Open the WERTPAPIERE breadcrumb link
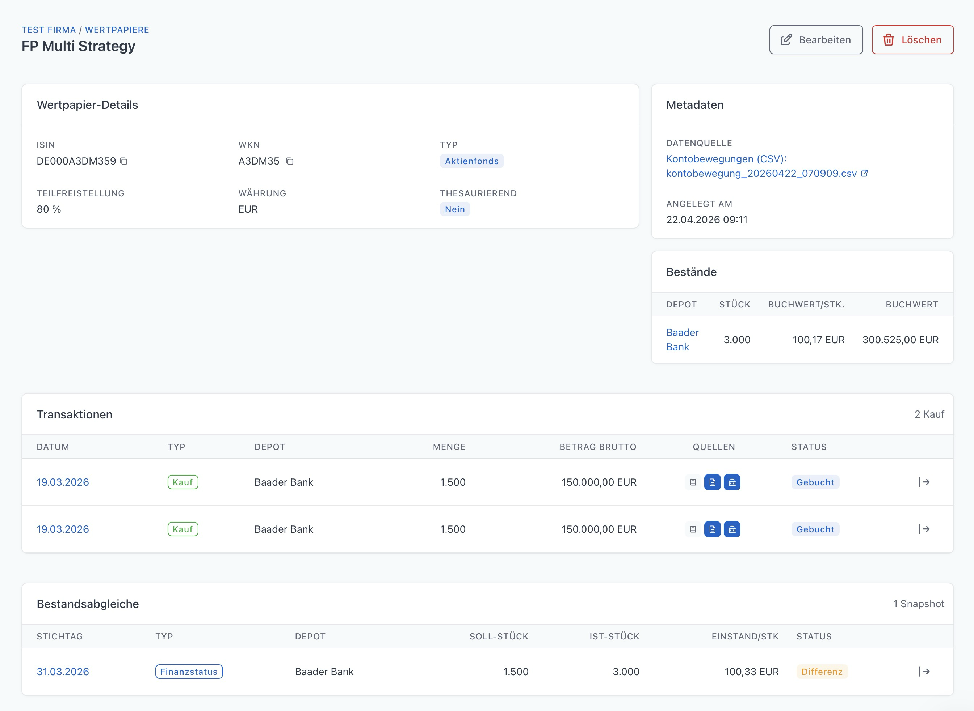974x711 pixels. (117, 30)
